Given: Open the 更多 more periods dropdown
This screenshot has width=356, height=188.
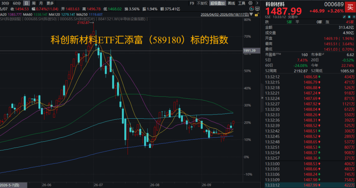Looking at the screenshot, I should (x=50, y=3).
